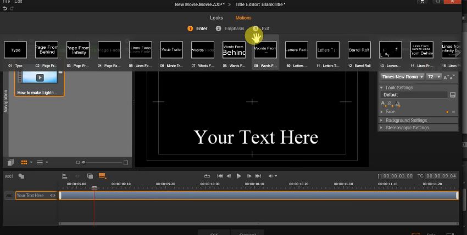467x235 pixels.
Task: Open the thumbnail view options dropdown
Action: coord(31,162)
